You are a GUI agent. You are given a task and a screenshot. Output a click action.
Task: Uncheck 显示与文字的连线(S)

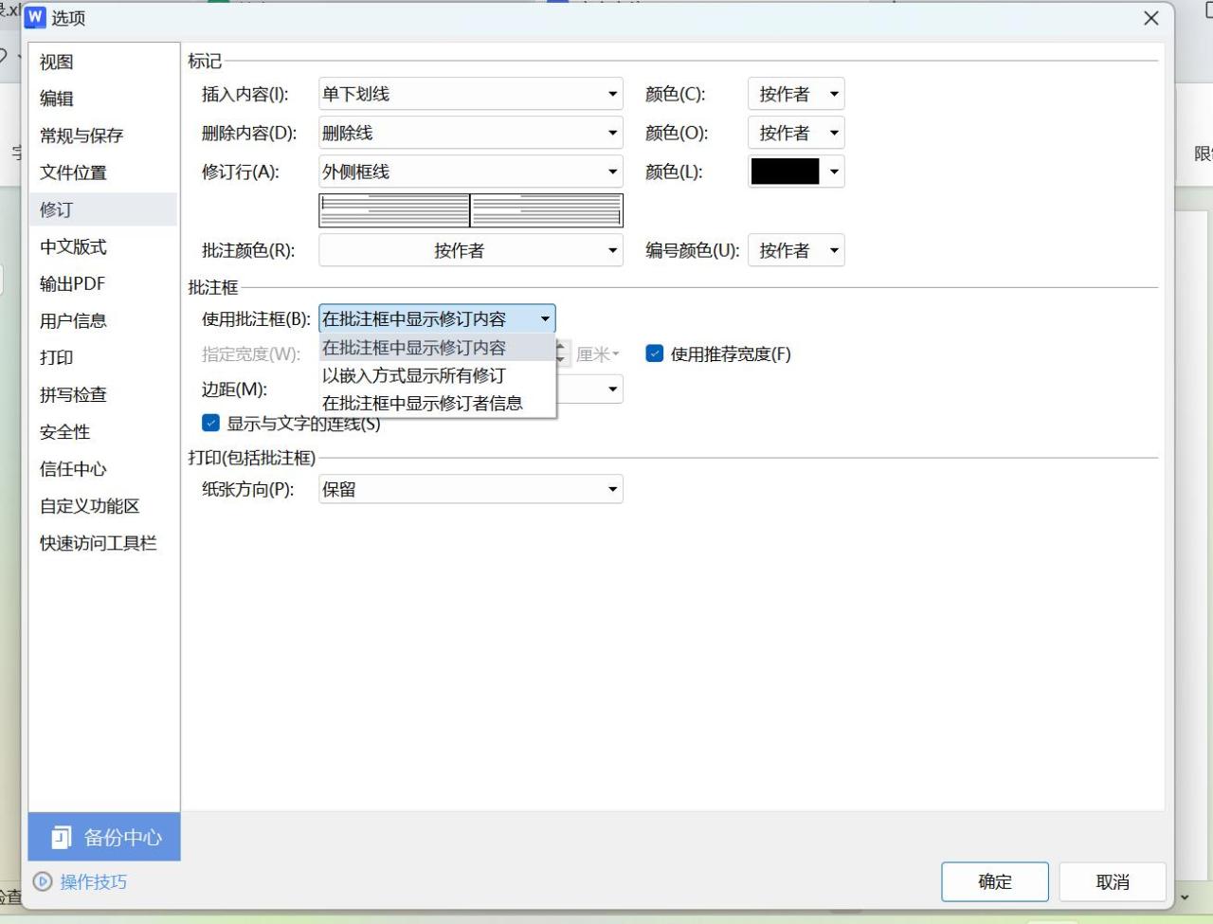pyautogui.click(x=210, y=423)
